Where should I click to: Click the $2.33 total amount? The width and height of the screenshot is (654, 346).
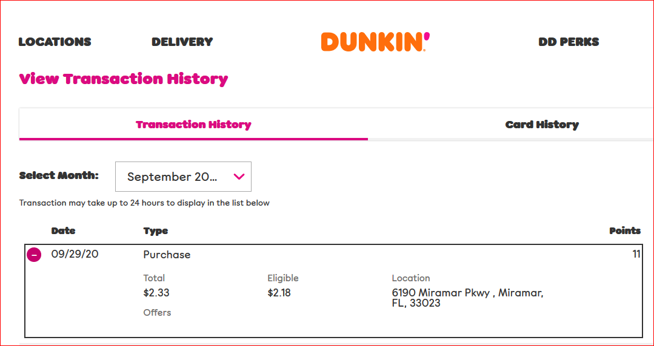click(156, 293)
